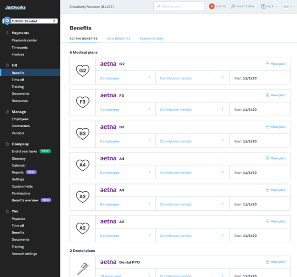Expand A4 plan's Contribution method chevron

tap(223, 172)
